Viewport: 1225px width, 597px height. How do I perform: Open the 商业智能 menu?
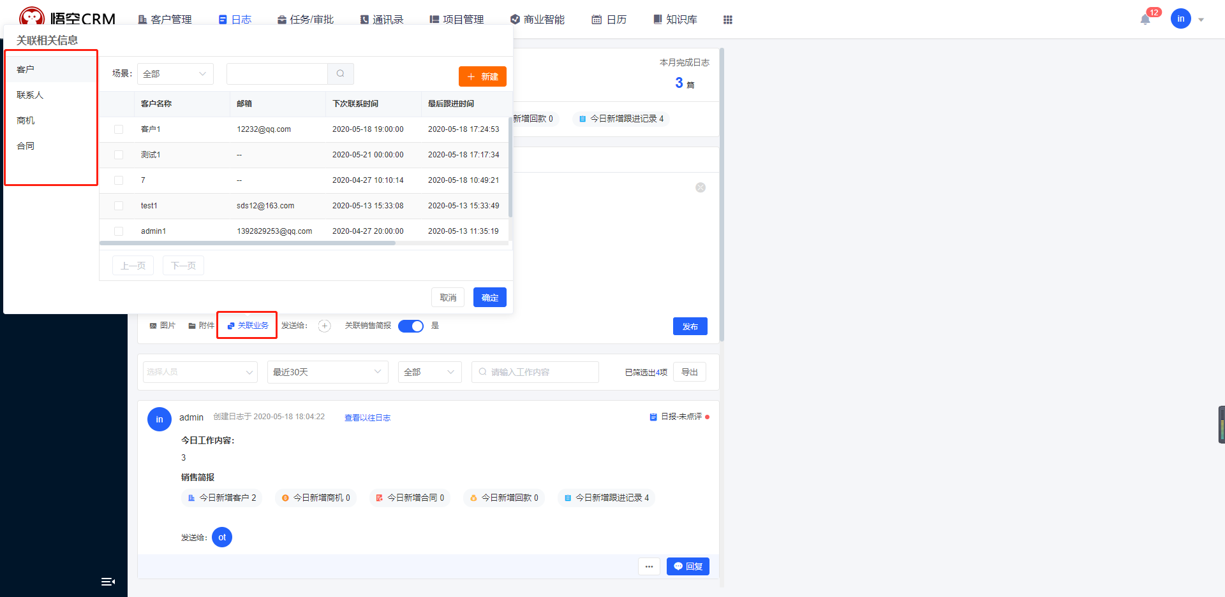pyautogui.click(x=538, y=20)
